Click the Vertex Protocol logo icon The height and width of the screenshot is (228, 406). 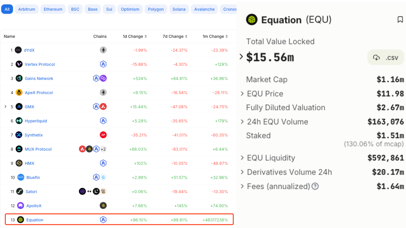click(x=19, y=64)
